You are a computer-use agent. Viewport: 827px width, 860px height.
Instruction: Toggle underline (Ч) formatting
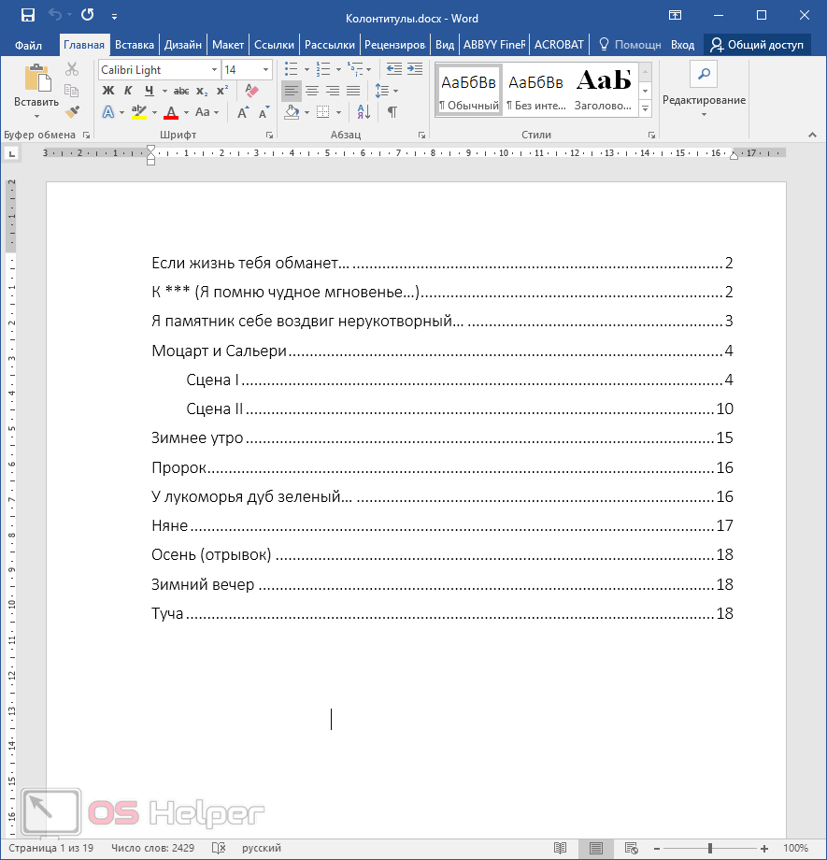pyautogui.click(x=149, y=91)
